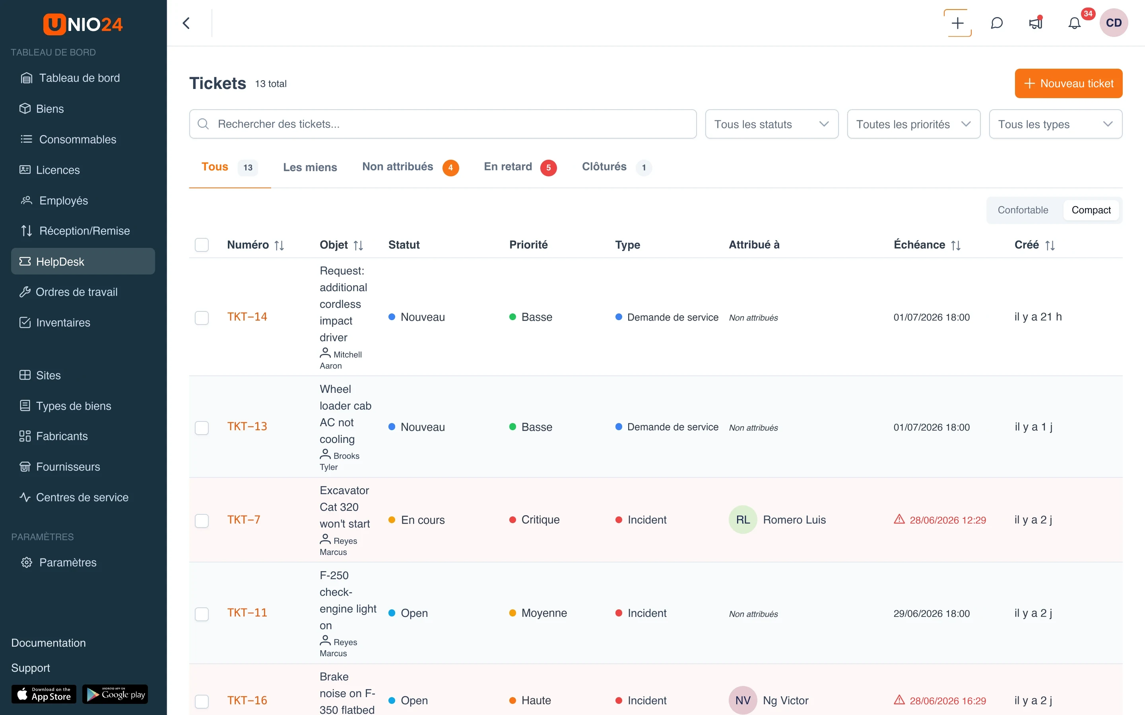1145x715 pixels.
Task: Open the notifications bell icon
Action: coord(1075,23)
